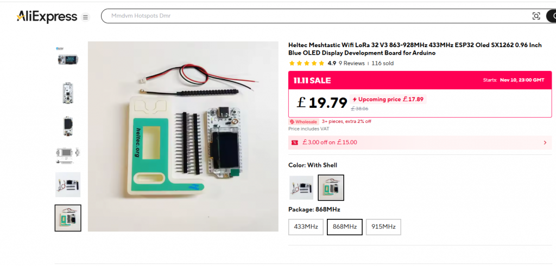Image resolution: width=556 pixels, height=266 pixels.
Task: Open the 9 Reviews link
Action: coord(352,63)
